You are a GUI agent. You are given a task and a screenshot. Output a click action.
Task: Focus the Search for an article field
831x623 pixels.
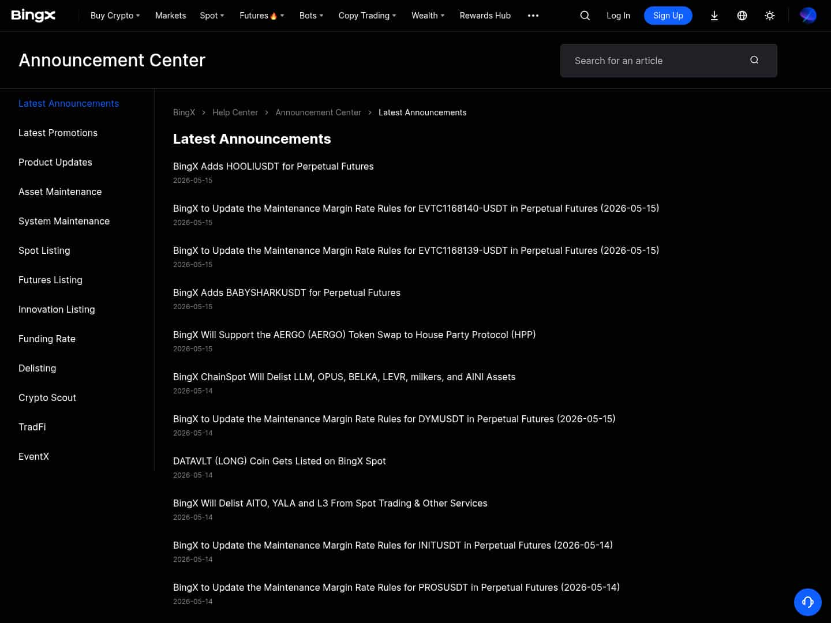click(x=668, y=61)
